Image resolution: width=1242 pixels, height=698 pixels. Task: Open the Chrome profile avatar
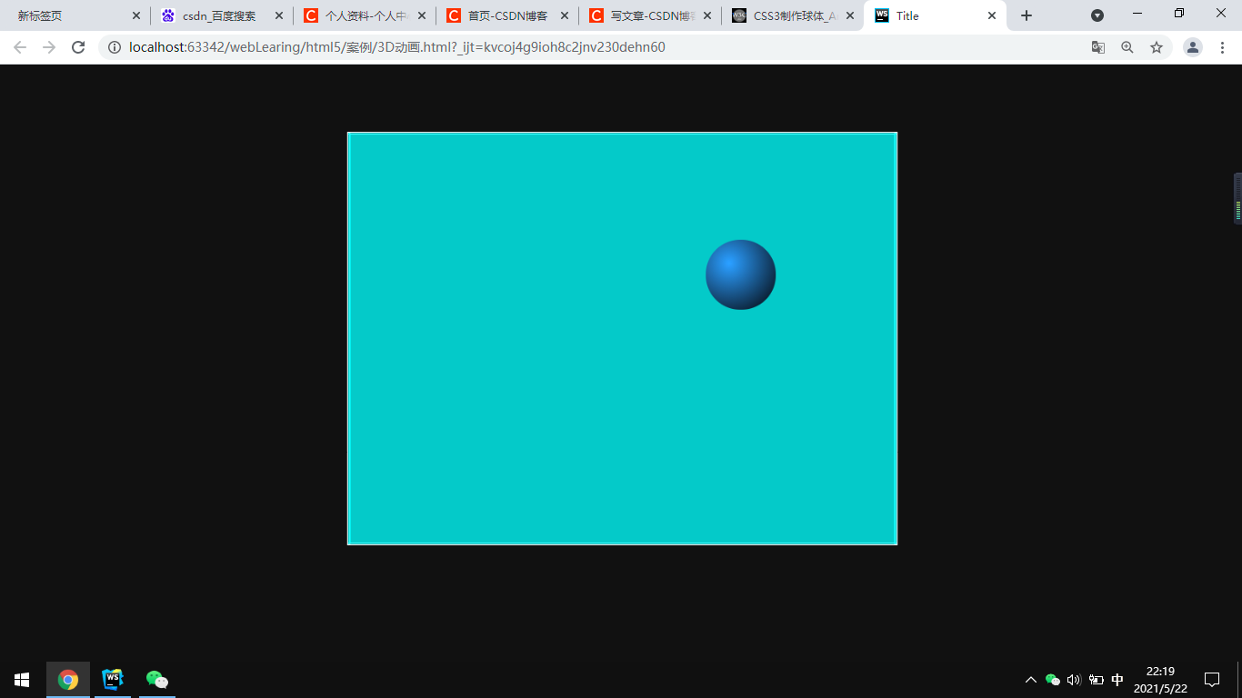click(x=1193, y=47)
